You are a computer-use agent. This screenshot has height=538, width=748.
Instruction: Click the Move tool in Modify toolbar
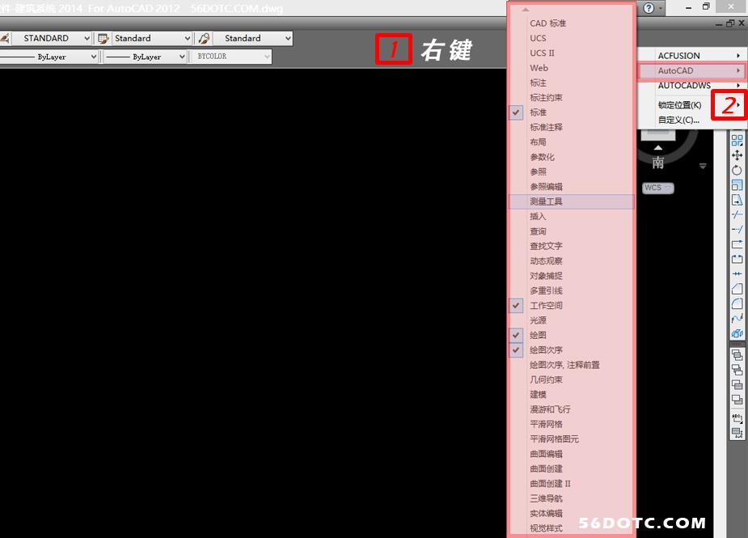coord(737,155)
